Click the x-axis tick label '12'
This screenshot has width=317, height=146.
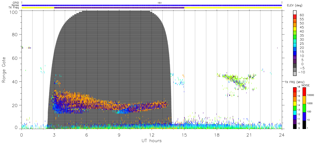[152, 135]
